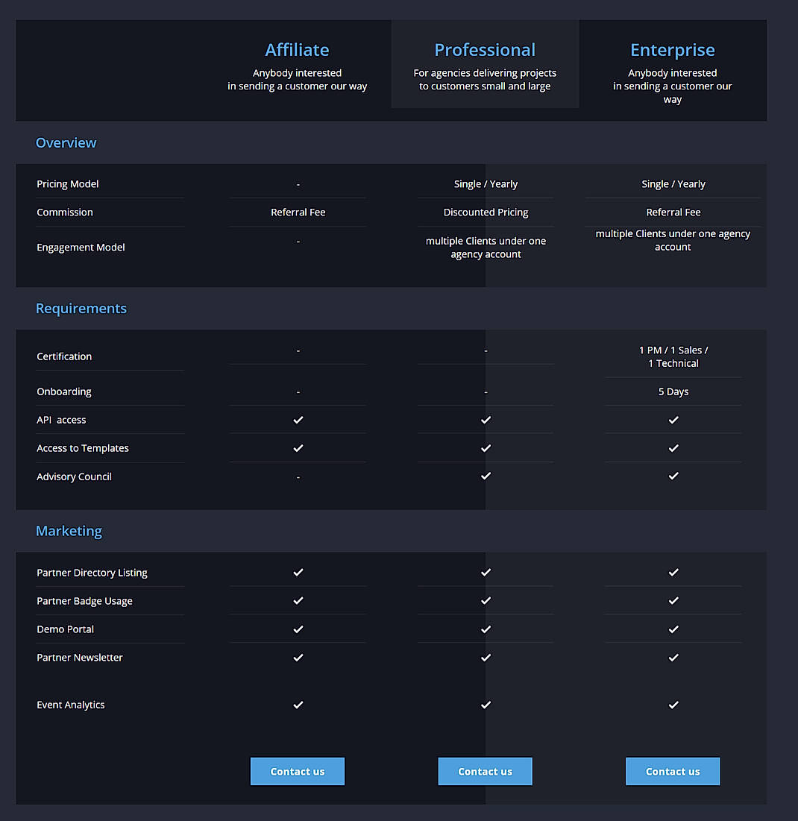Select the Affiliate plan heading
Viewport: 798px width, 821px height.
(297, 50)
